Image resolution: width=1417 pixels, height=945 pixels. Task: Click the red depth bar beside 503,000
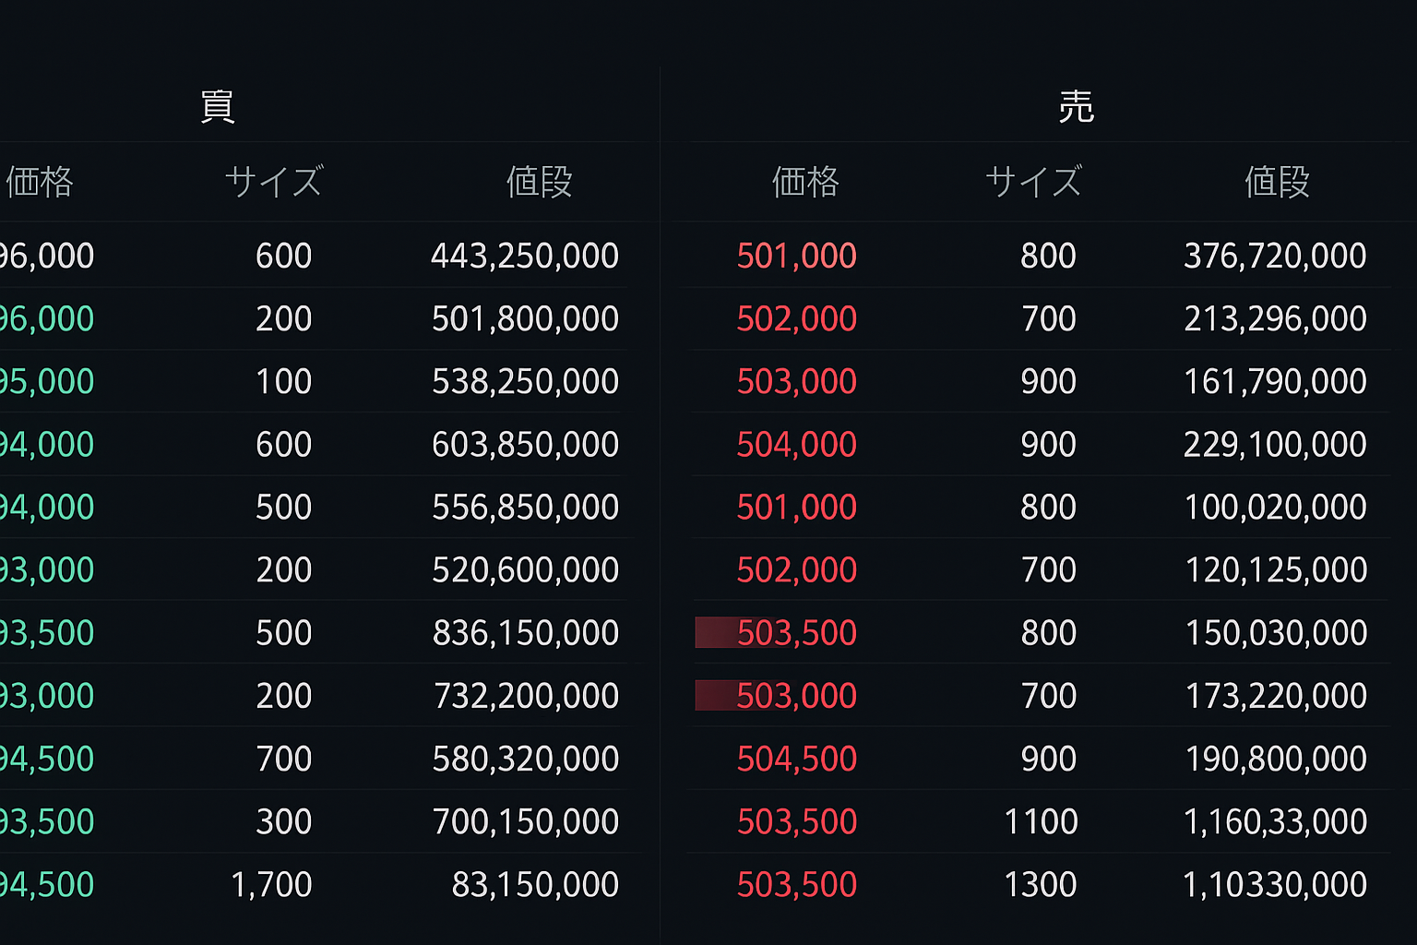click(717, 696)
